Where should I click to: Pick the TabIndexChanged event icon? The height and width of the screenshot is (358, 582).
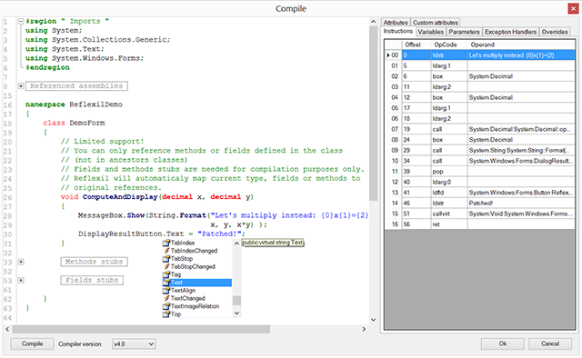(166, 251)
